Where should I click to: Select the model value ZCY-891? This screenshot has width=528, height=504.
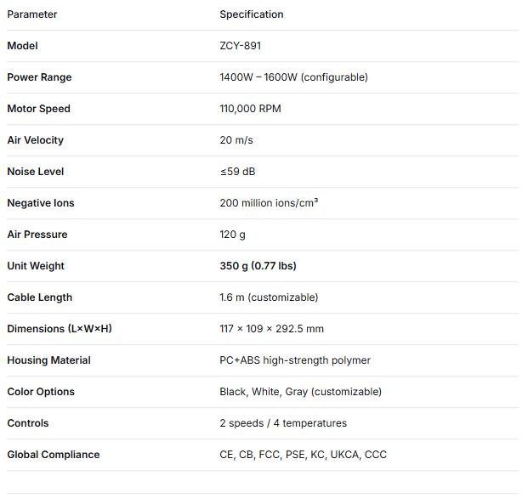click(240, 46)
